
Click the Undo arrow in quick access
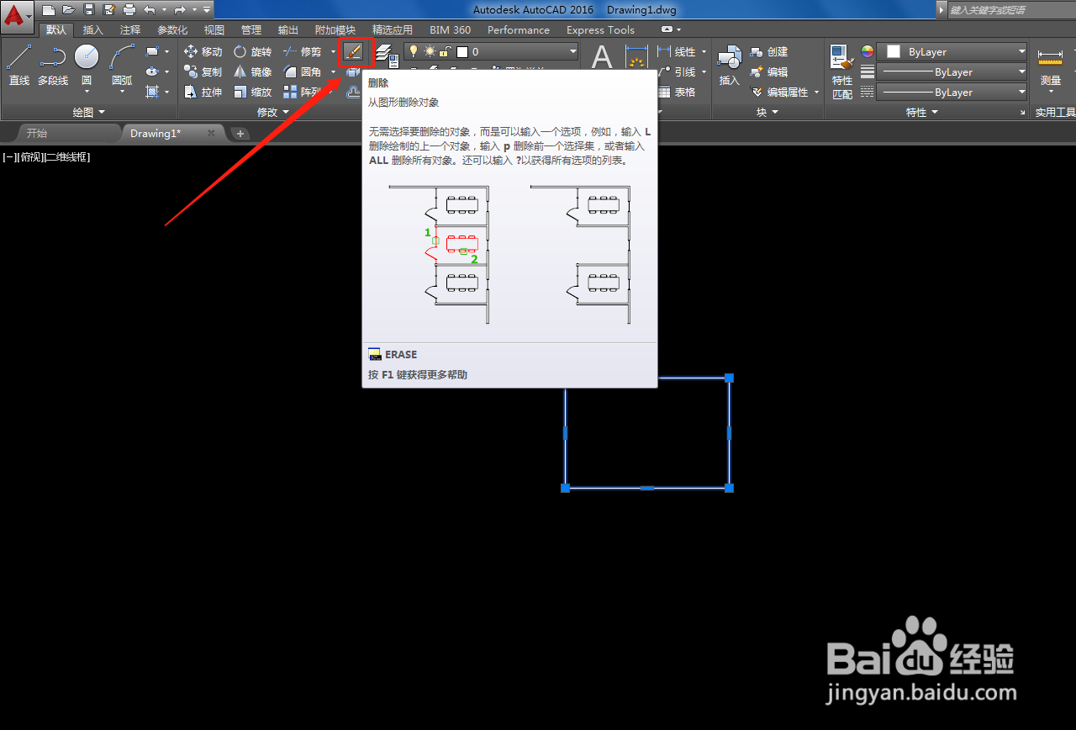[149, 10]
